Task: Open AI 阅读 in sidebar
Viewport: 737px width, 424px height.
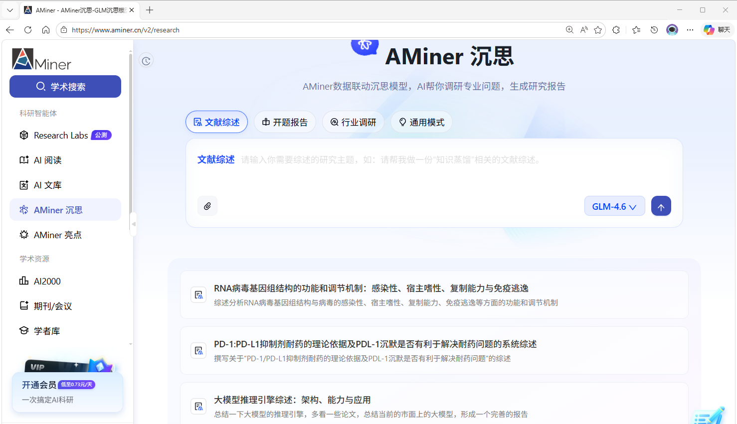Action: [65, 160]
